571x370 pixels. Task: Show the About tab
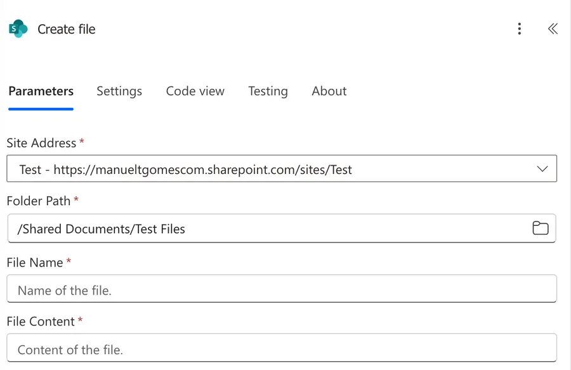click(x=329, y=91)
